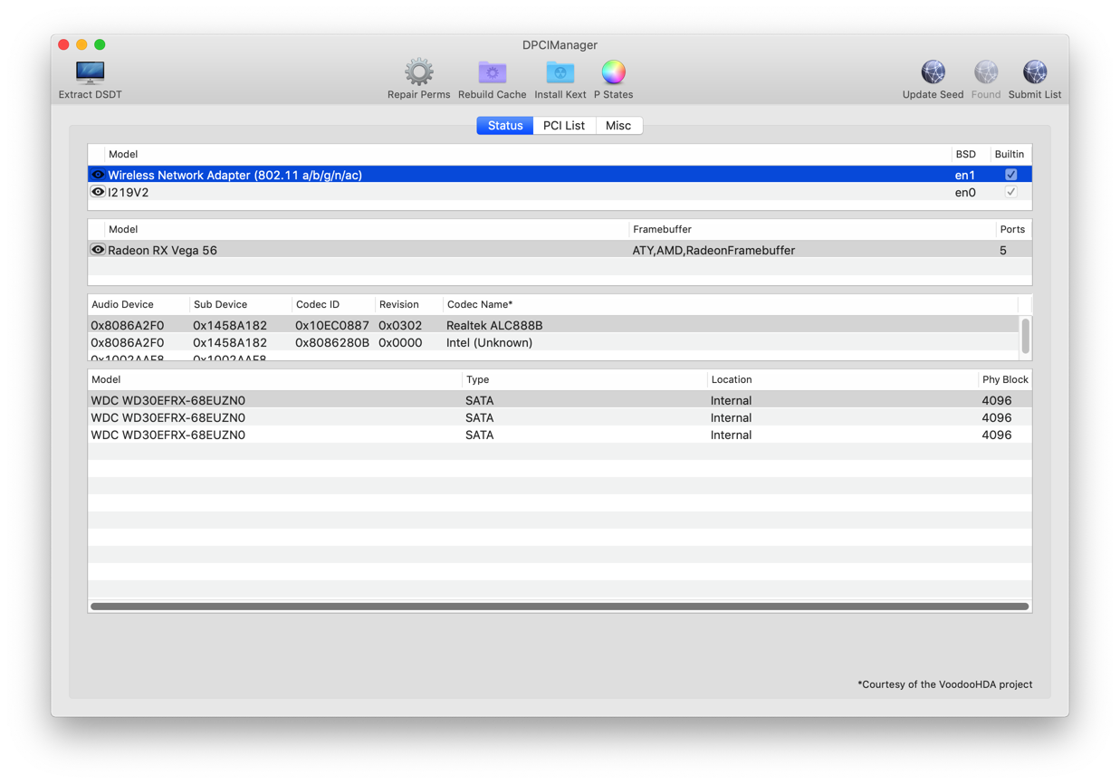
Task: Open the Install Kext tool
Action: [560, 79]
